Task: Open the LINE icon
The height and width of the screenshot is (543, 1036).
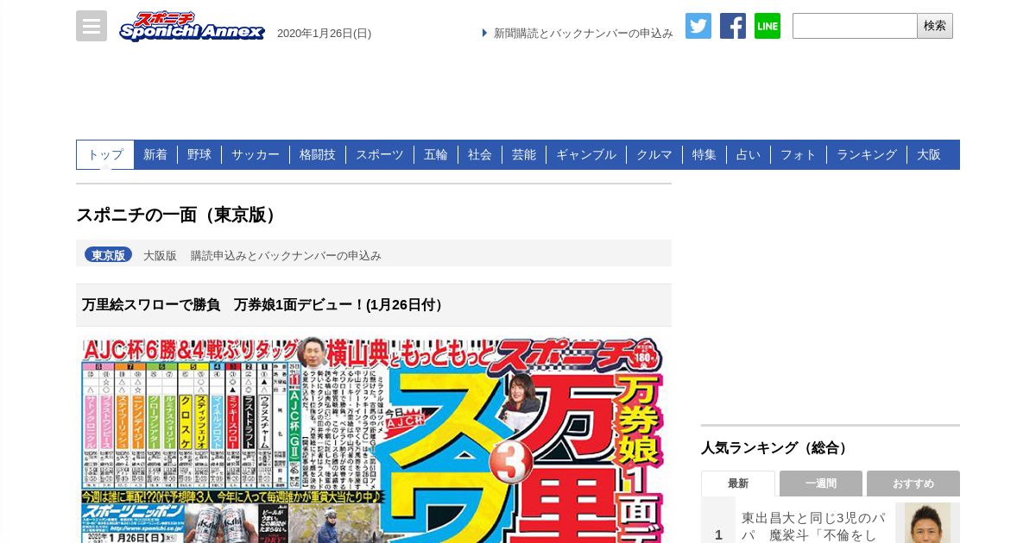Action: click(x=768, y=26)
